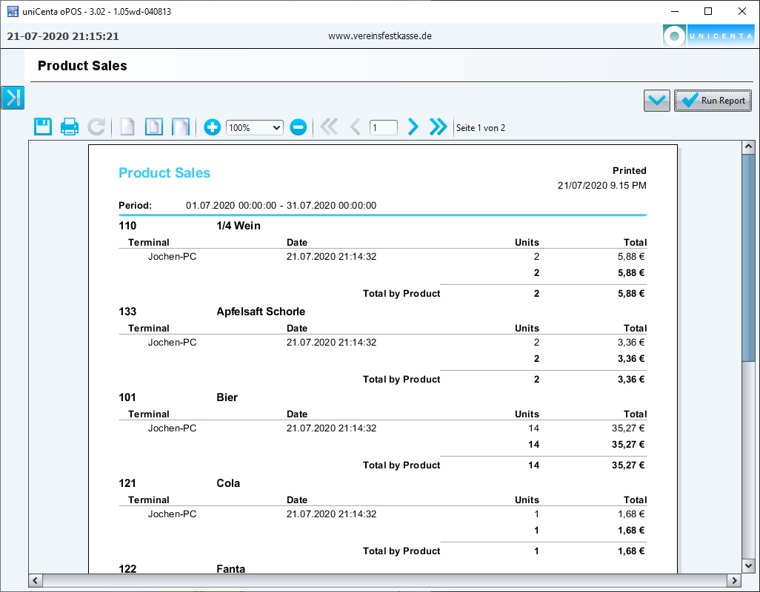
Task: Click the vertical scrollbar thumb
Action: click(x=748, y=258)
